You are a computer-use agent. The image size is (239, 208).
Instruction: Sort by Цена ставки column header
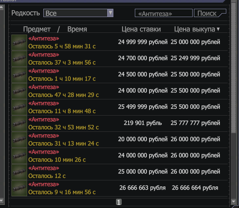(x=141, y=29)
